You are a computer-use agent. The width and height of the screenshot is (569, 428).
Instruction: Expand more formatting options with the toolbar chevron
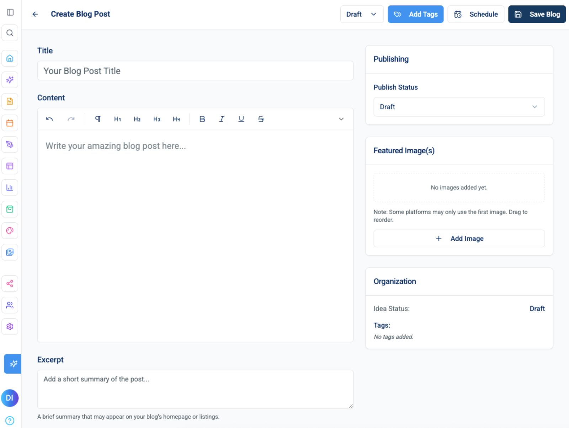point(341,119)
